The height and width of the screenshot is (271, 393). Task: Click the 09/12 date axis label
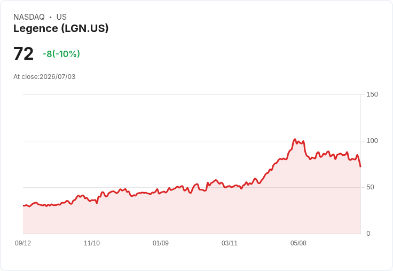pyautogui.click(x=23, y=243)
